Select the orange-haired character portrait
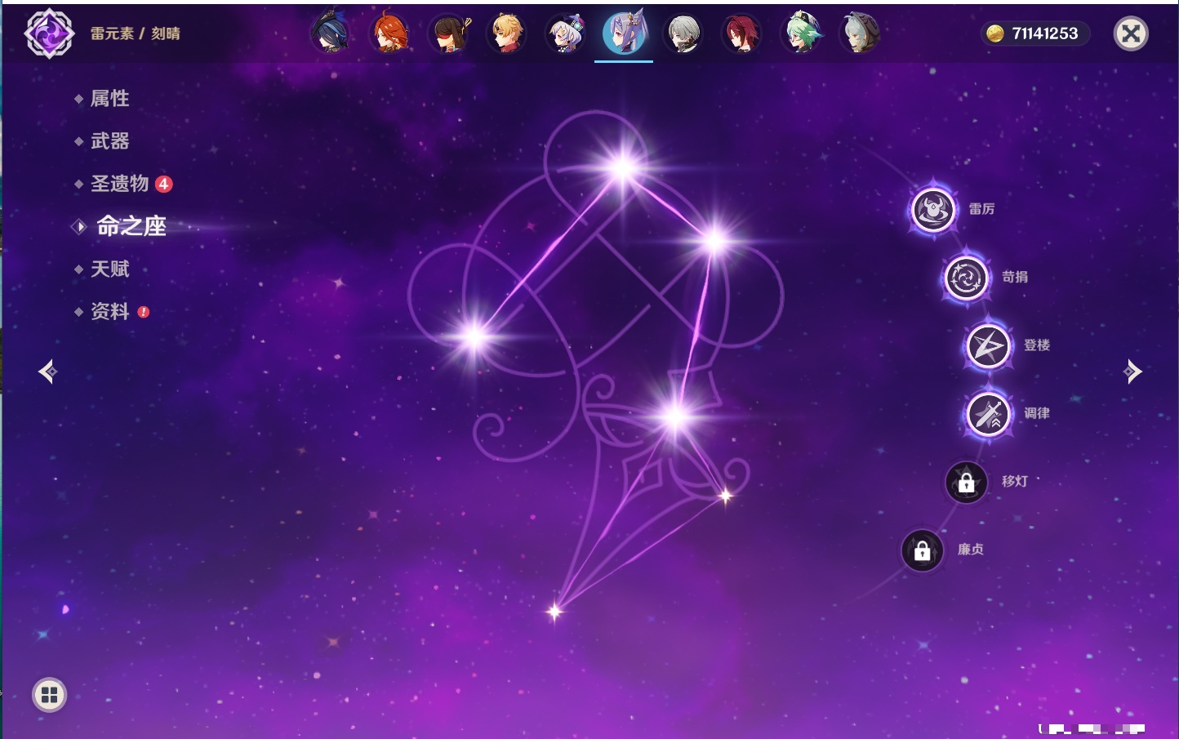Screen dimensions: 1179x739 [x=389, y=33]
